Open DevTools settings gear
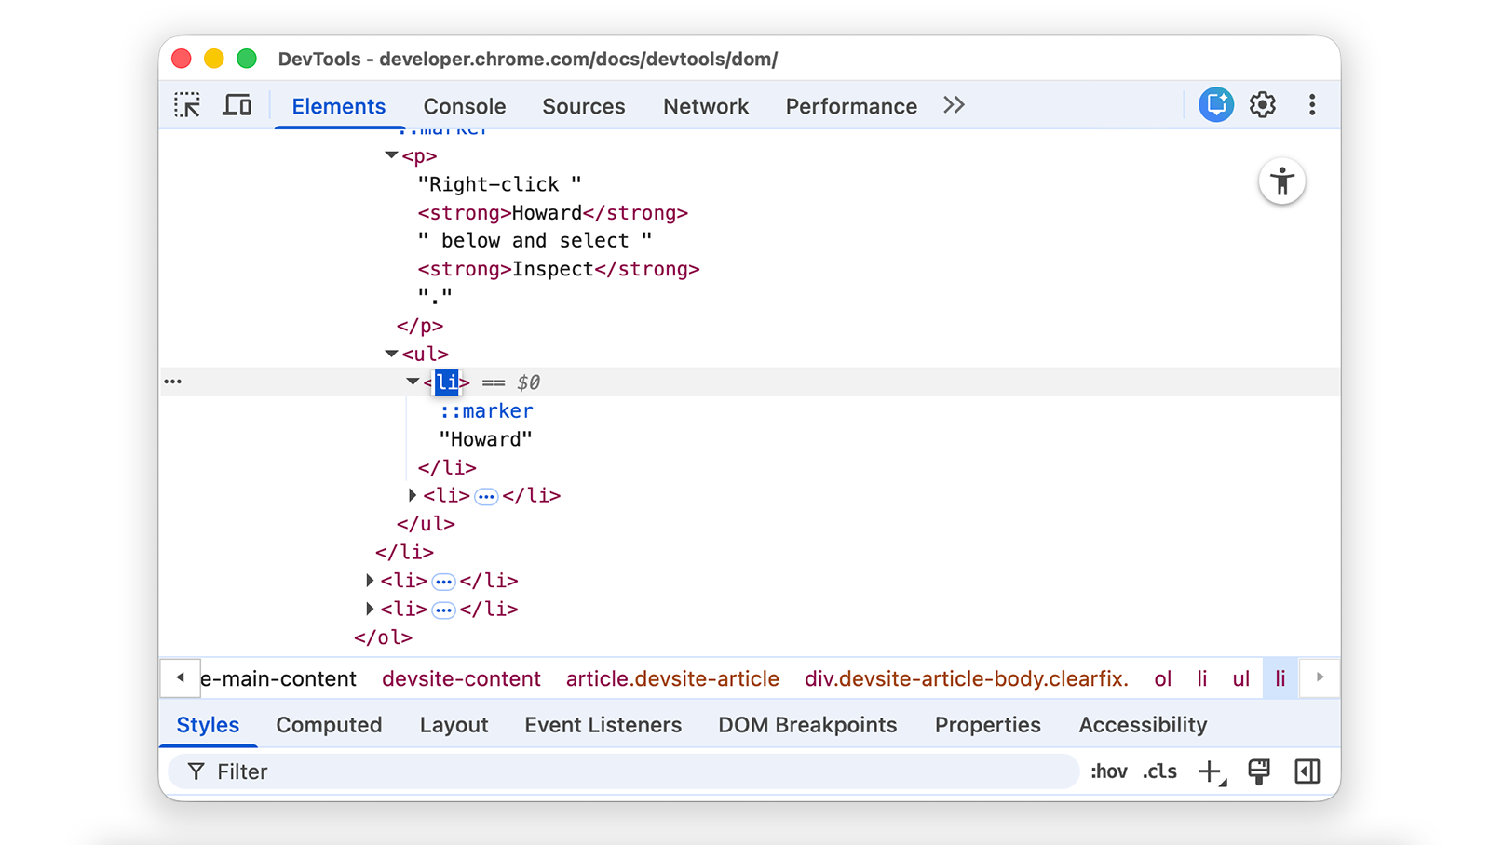This screenshot has height=845, width=1490. click(x=1263, y=105)
